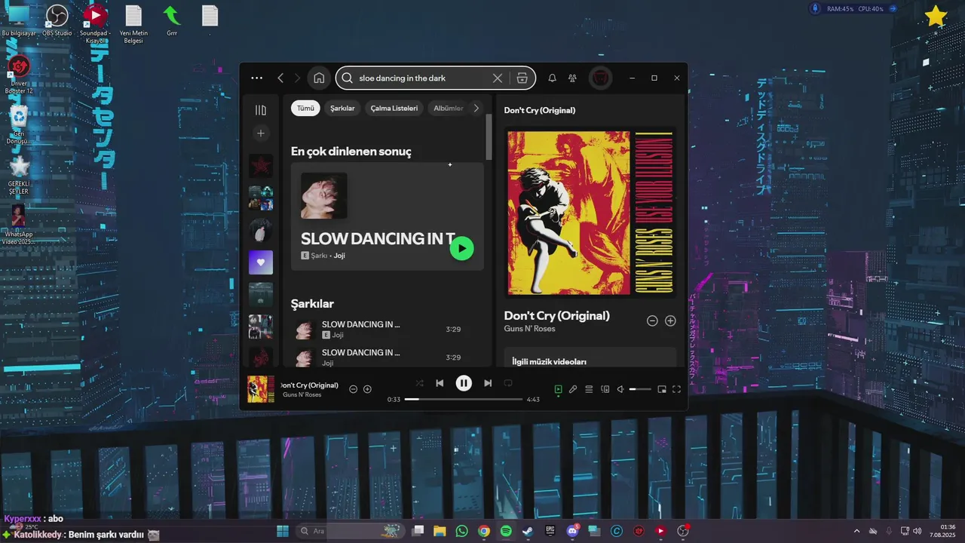Select the Çalma Listeleri filter chip
Viewport: 965px width, 543px height.
394,108
